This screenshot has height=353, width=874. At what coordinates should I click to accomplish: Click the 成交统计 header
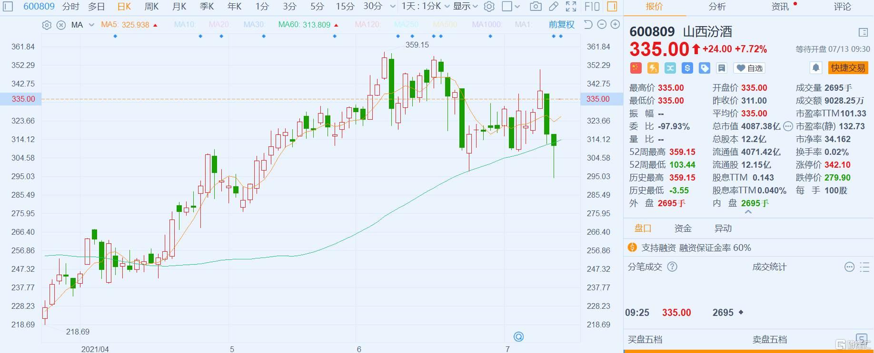pyautogui.click(x=769, y=267)
